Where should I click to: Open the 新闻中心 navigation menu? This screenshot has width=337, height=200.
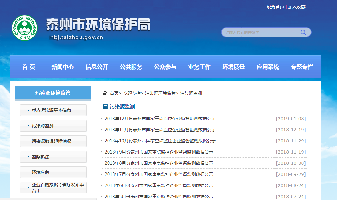(x=62, y=67)
